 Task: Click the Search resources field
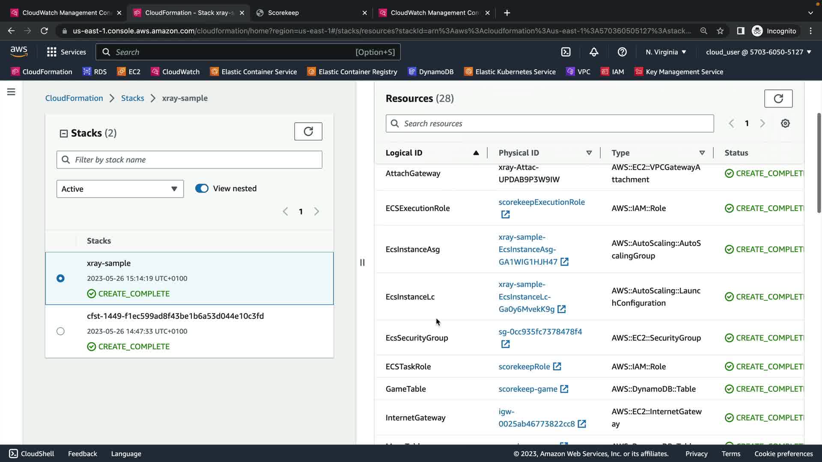[x=549, y=124]
